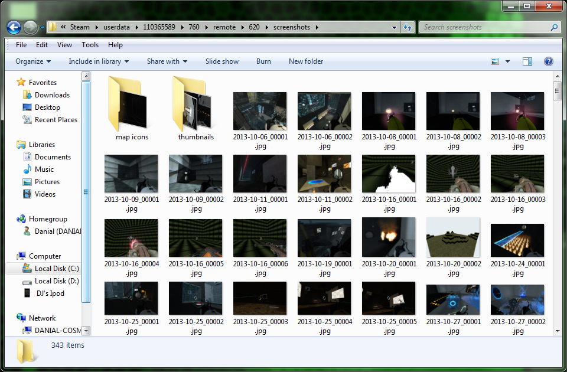Image resolution: width=567 pixels, height=372 pixels.
Task: Open the Documents library
Action: coord(53,157)
